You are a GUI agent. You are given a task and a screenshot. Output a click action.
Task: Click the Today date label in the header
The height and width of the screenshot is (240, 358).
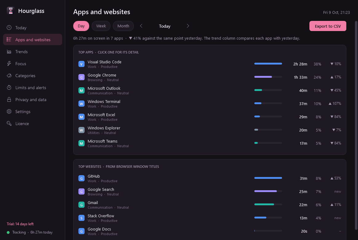point(165,26)
